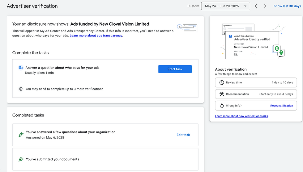303x172 pixels.
Task: Click '1 day to 10 days' review time value
Action: pos(282,82)
